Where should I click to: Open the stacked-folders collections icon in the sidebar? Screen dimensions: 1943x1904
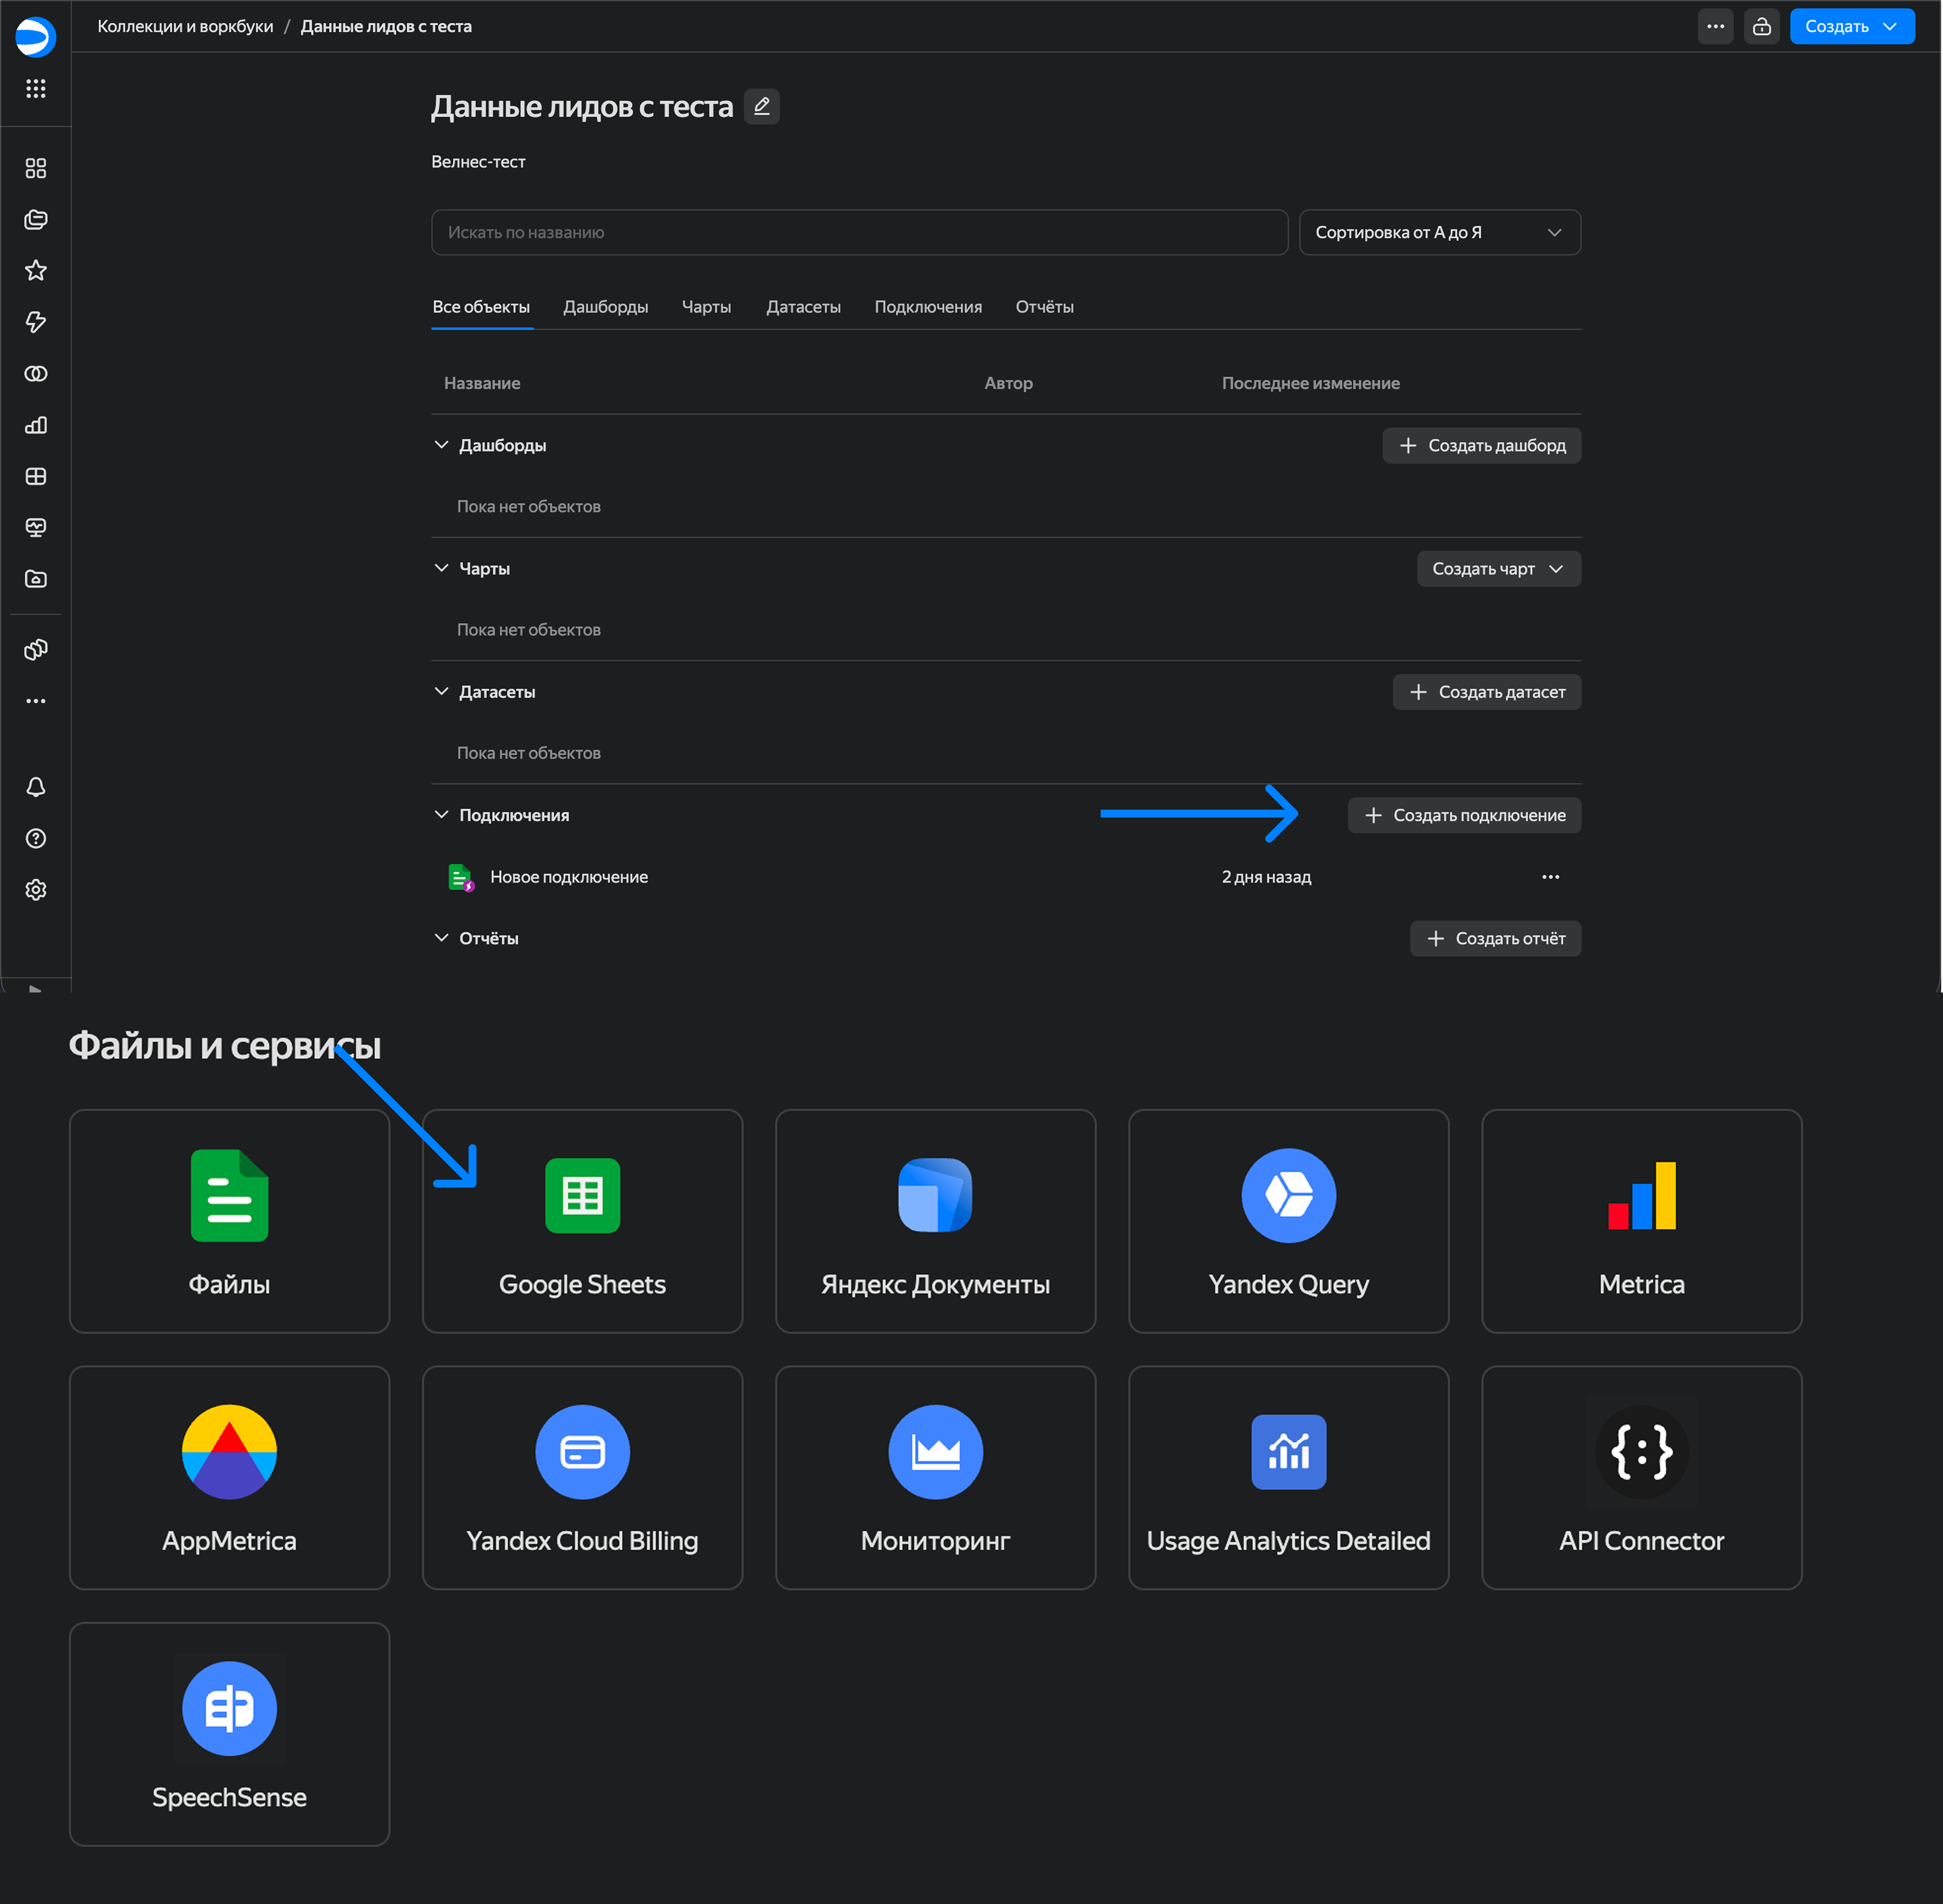[x=36, y=220]
